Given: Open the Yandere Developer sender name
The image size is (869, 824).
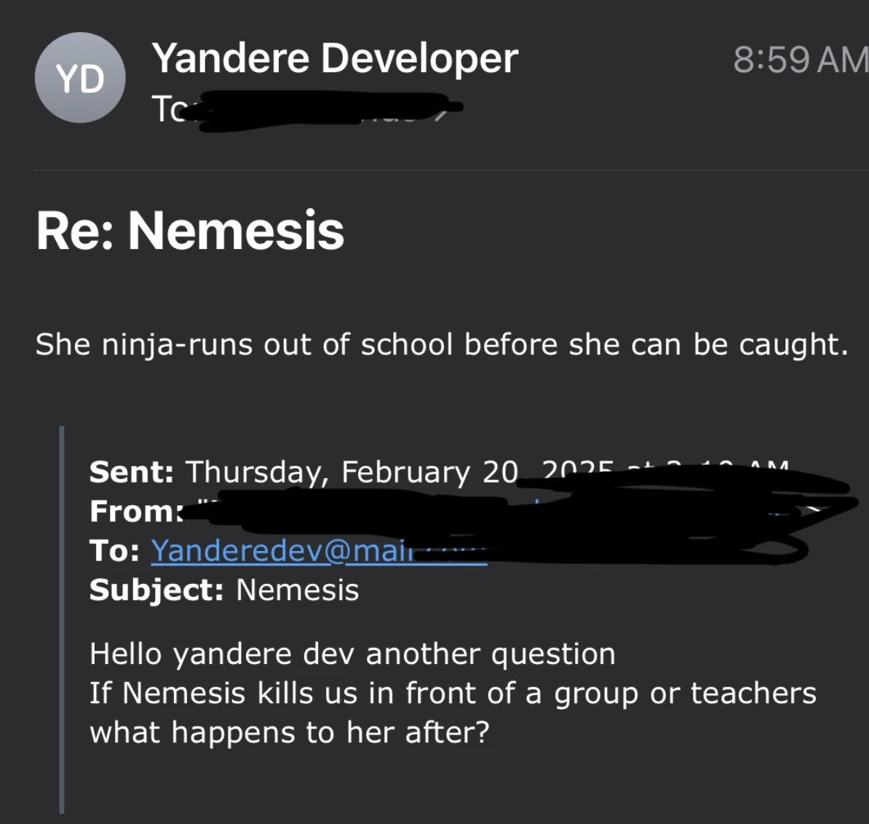Looking at the screenshot, I should click(x=335, y=58).
